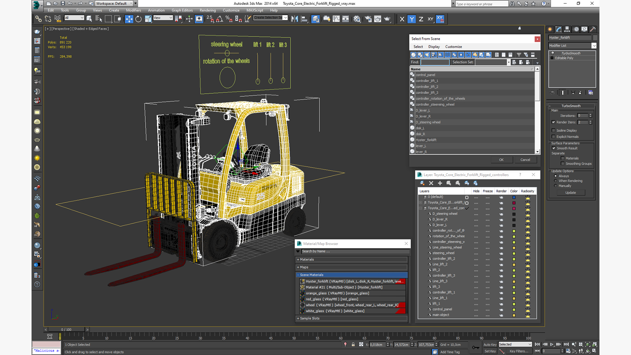This screenshot has height=355, width=631.
Task: Toggle Display Geometry filter in Select From Scene
Action: tap(413, 55)
